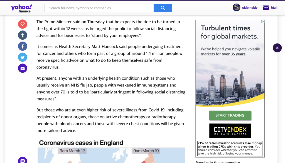
Task: Open the Mail link text
Action: tap(274, 7)
